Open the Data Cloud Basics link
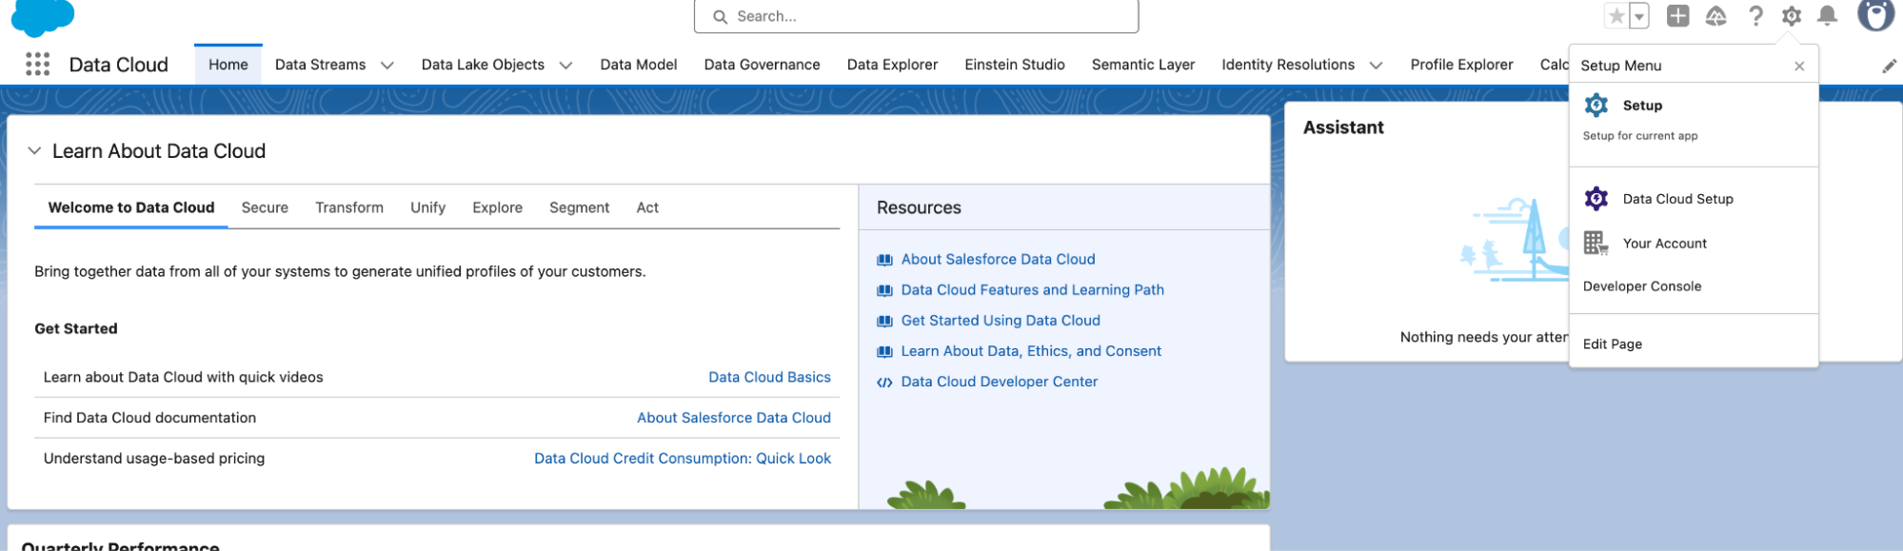 769,378
